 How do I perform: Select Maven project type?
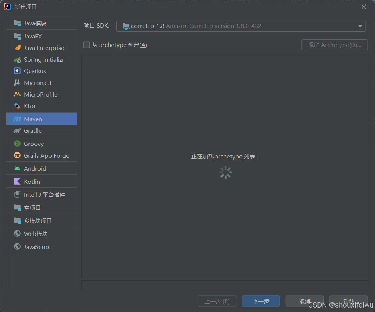41,119
